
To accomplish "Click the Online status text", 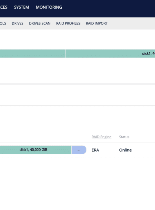I will point(125,150).
